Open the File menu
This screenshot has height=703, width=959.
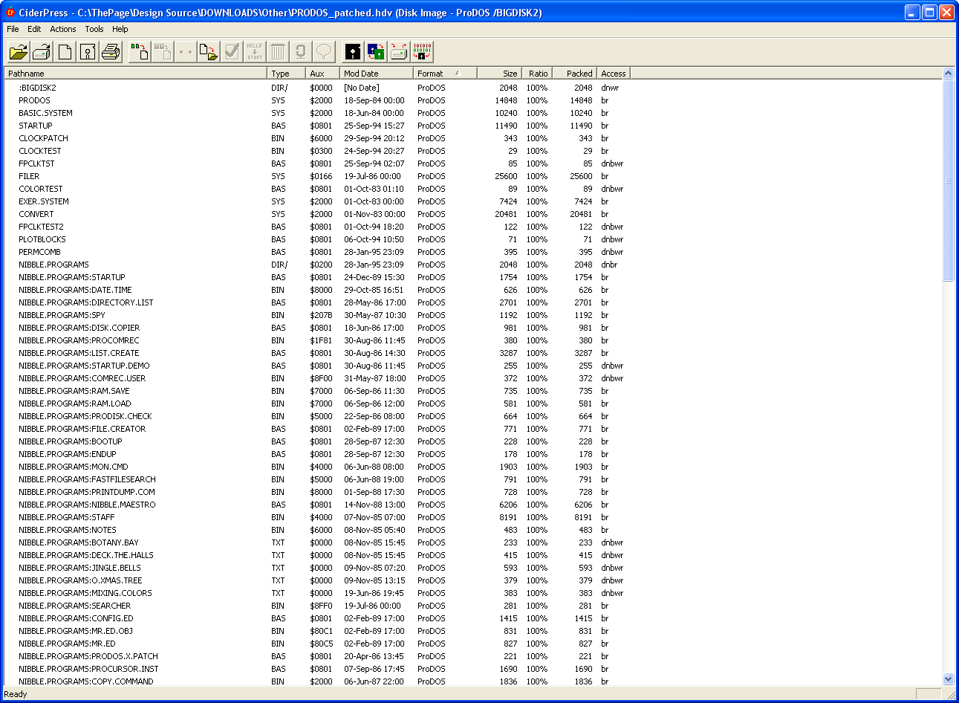[13, 29]
